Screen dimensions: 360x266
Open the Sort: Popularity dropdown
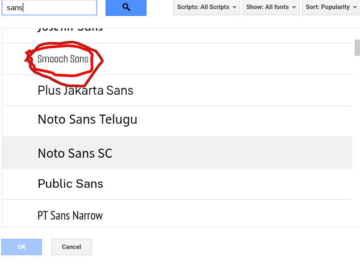(331, 7)
